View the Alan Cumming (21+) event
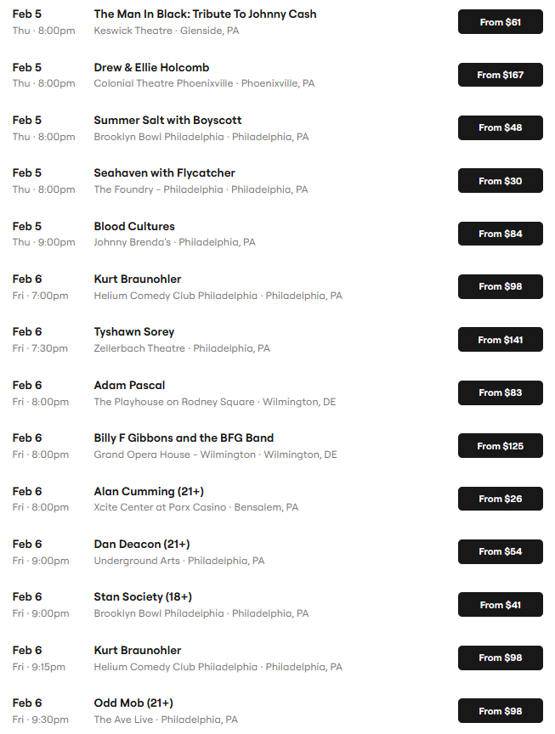The height and width of the screenshot is (734, 555). coord(149,492)
